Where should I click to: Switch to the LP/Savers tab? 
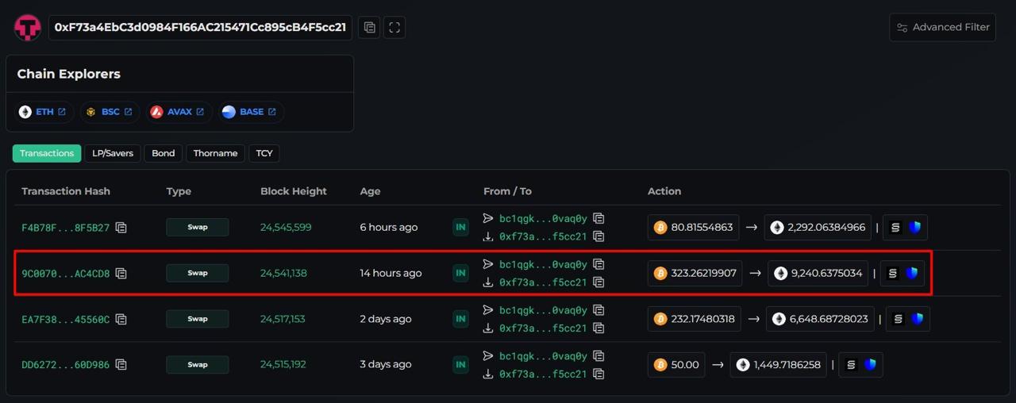(113, 153)
